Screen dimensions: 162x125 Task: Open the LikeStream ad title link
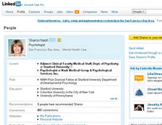point(155,74)
